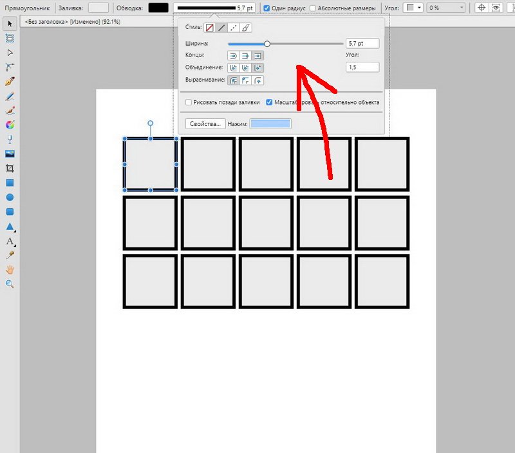Screen dimensions: 515x453
Task: Select the Pen tool
Action: coord(9,77)
